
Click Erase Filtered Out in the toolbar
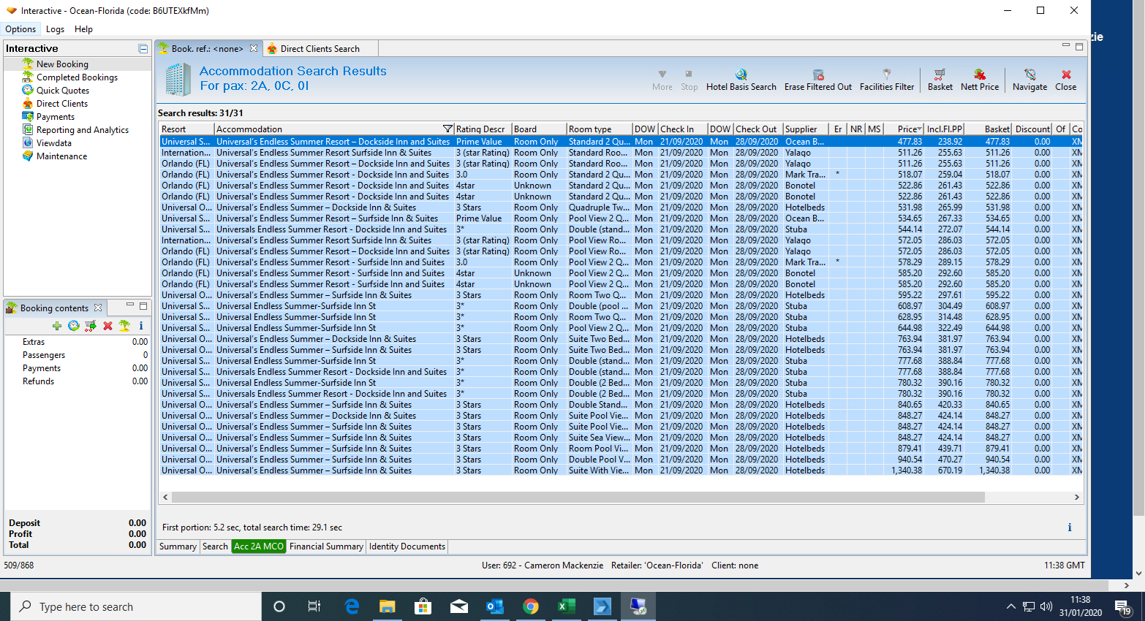818,80
